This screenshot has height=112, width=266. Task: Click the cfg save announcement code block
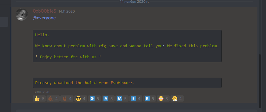click(x=127, y=46)
